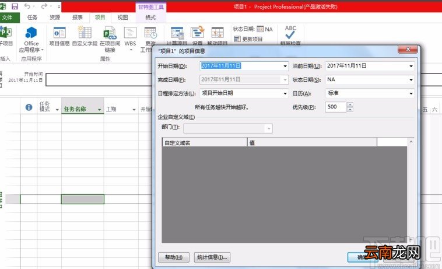Click the Statistics button
442x269 pixels.
[212, 257]
